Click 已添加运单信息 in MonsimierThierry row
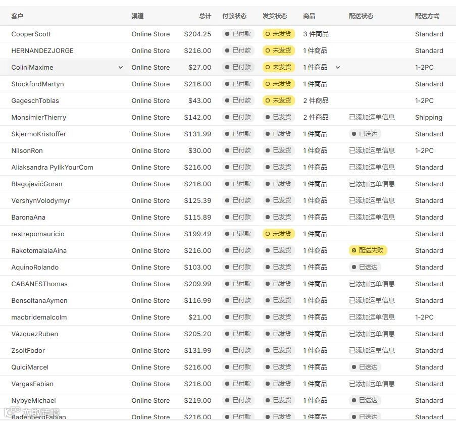Screen dimensions: 456x421 pyautogui.click(x=372, y=117)
